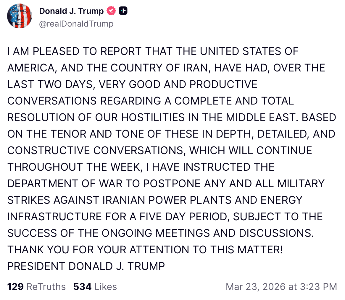Click the phrase "DEPARTMENT OF WAR" in the post
The height and width of the screenshot is (300, 345).
pyautogui.click(x=63, y=184)
